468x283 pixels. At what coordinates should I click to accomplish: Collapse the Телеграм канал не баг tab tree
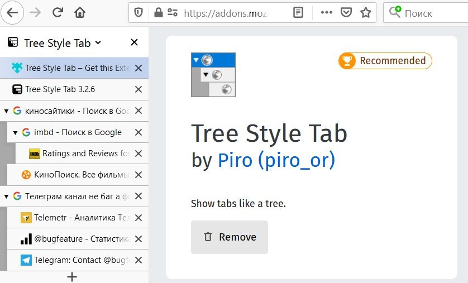pos(6,196)
